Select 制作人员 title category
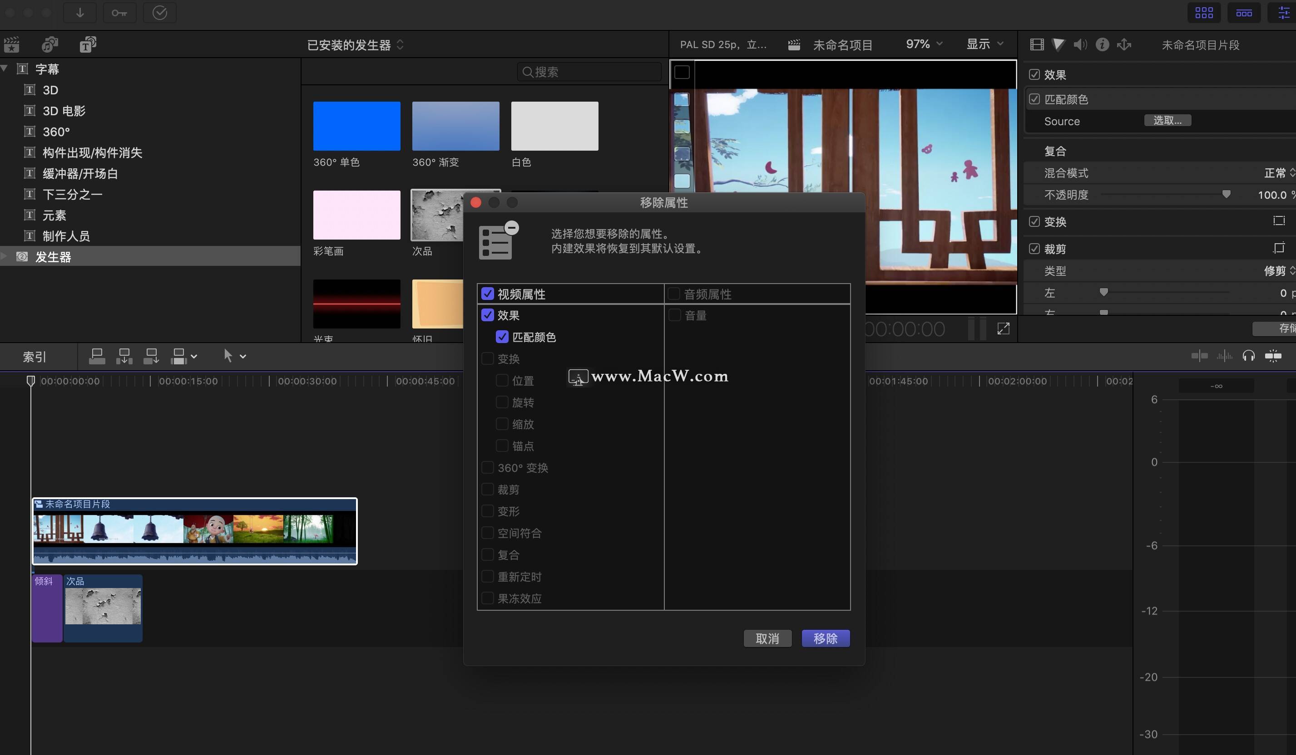This screenshot has height=755, width=1296. pos(66,236)
